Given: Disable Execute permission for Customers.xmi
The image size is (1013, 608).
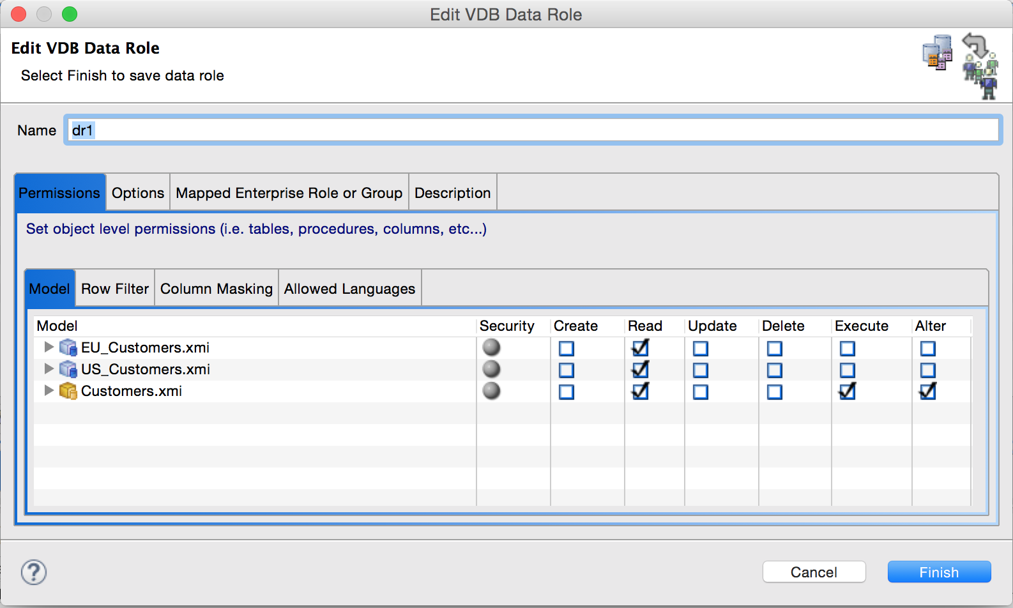Looking at the screenshot, I should click(x=848, y=391).
